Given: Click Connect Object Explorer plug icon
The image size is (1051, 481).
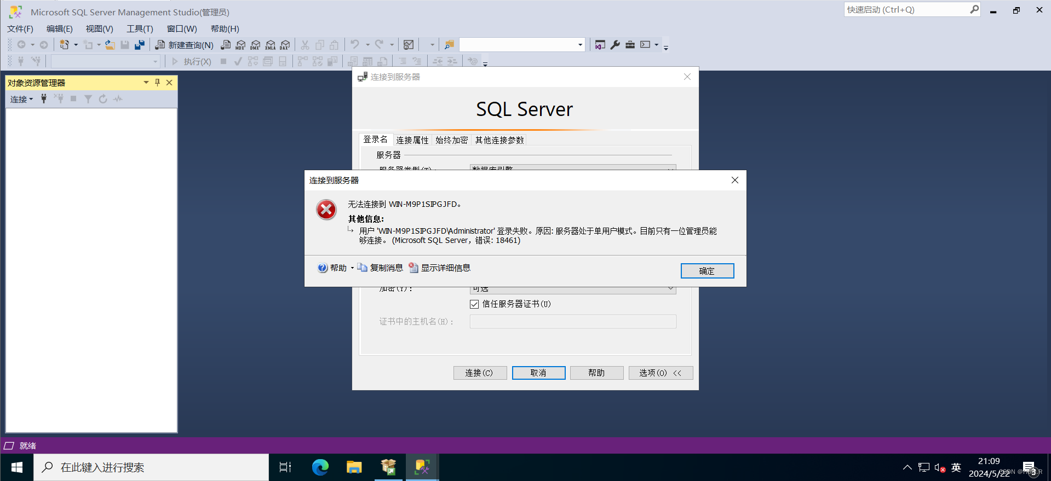Looking at the screenshot, I should pos(44,99).
